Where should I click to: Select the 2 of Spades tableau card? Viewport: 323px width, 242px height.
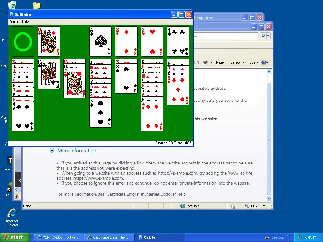[126, 78]
